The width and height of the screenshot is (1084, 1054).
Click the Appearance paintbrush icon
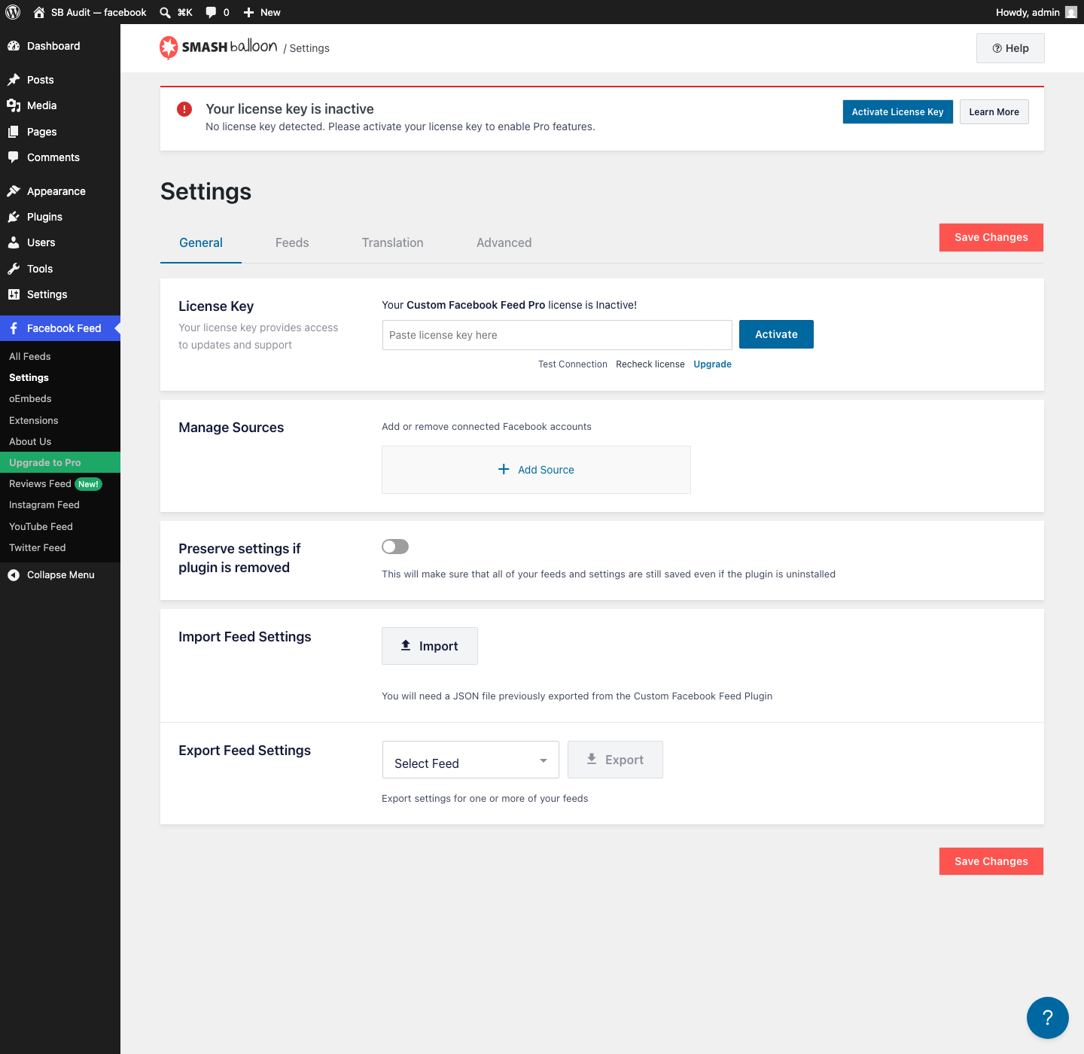tap(14, 191)
